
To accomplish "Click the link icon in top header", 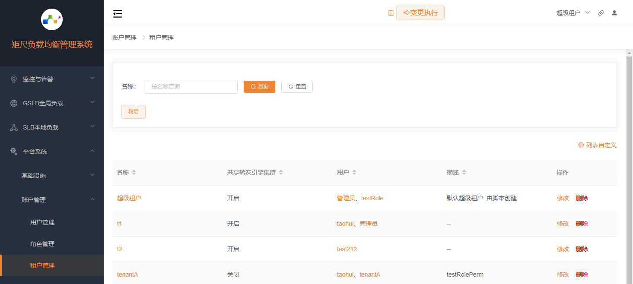I will click(x=601, y=13).
